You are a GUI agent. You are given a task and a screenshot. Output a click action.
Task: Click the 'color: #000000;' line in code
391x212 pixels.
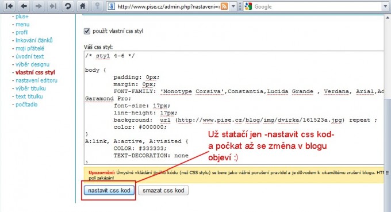point(140,127)
